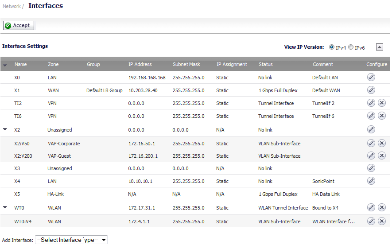Sort by the Zone column header
Screen dimensions: 392x245
click(x=53, y=64)
